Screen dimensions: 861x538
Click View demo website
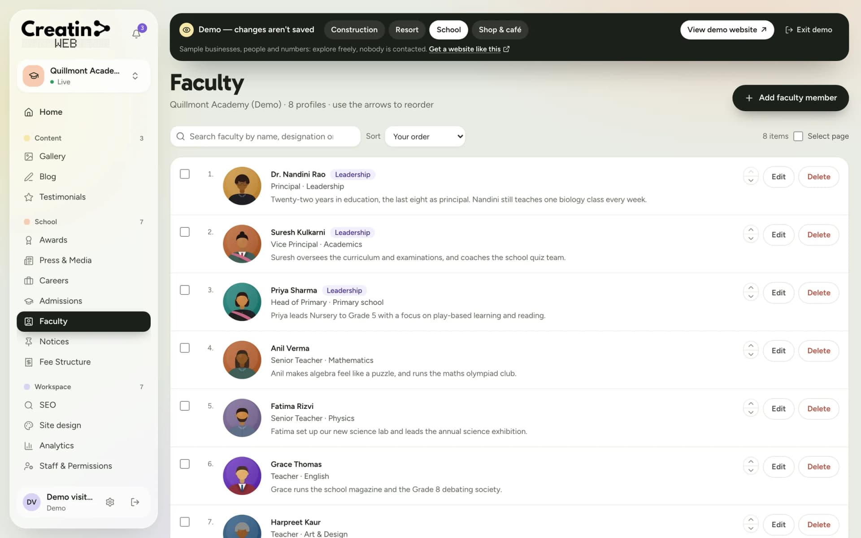click(x=727, y=30)
